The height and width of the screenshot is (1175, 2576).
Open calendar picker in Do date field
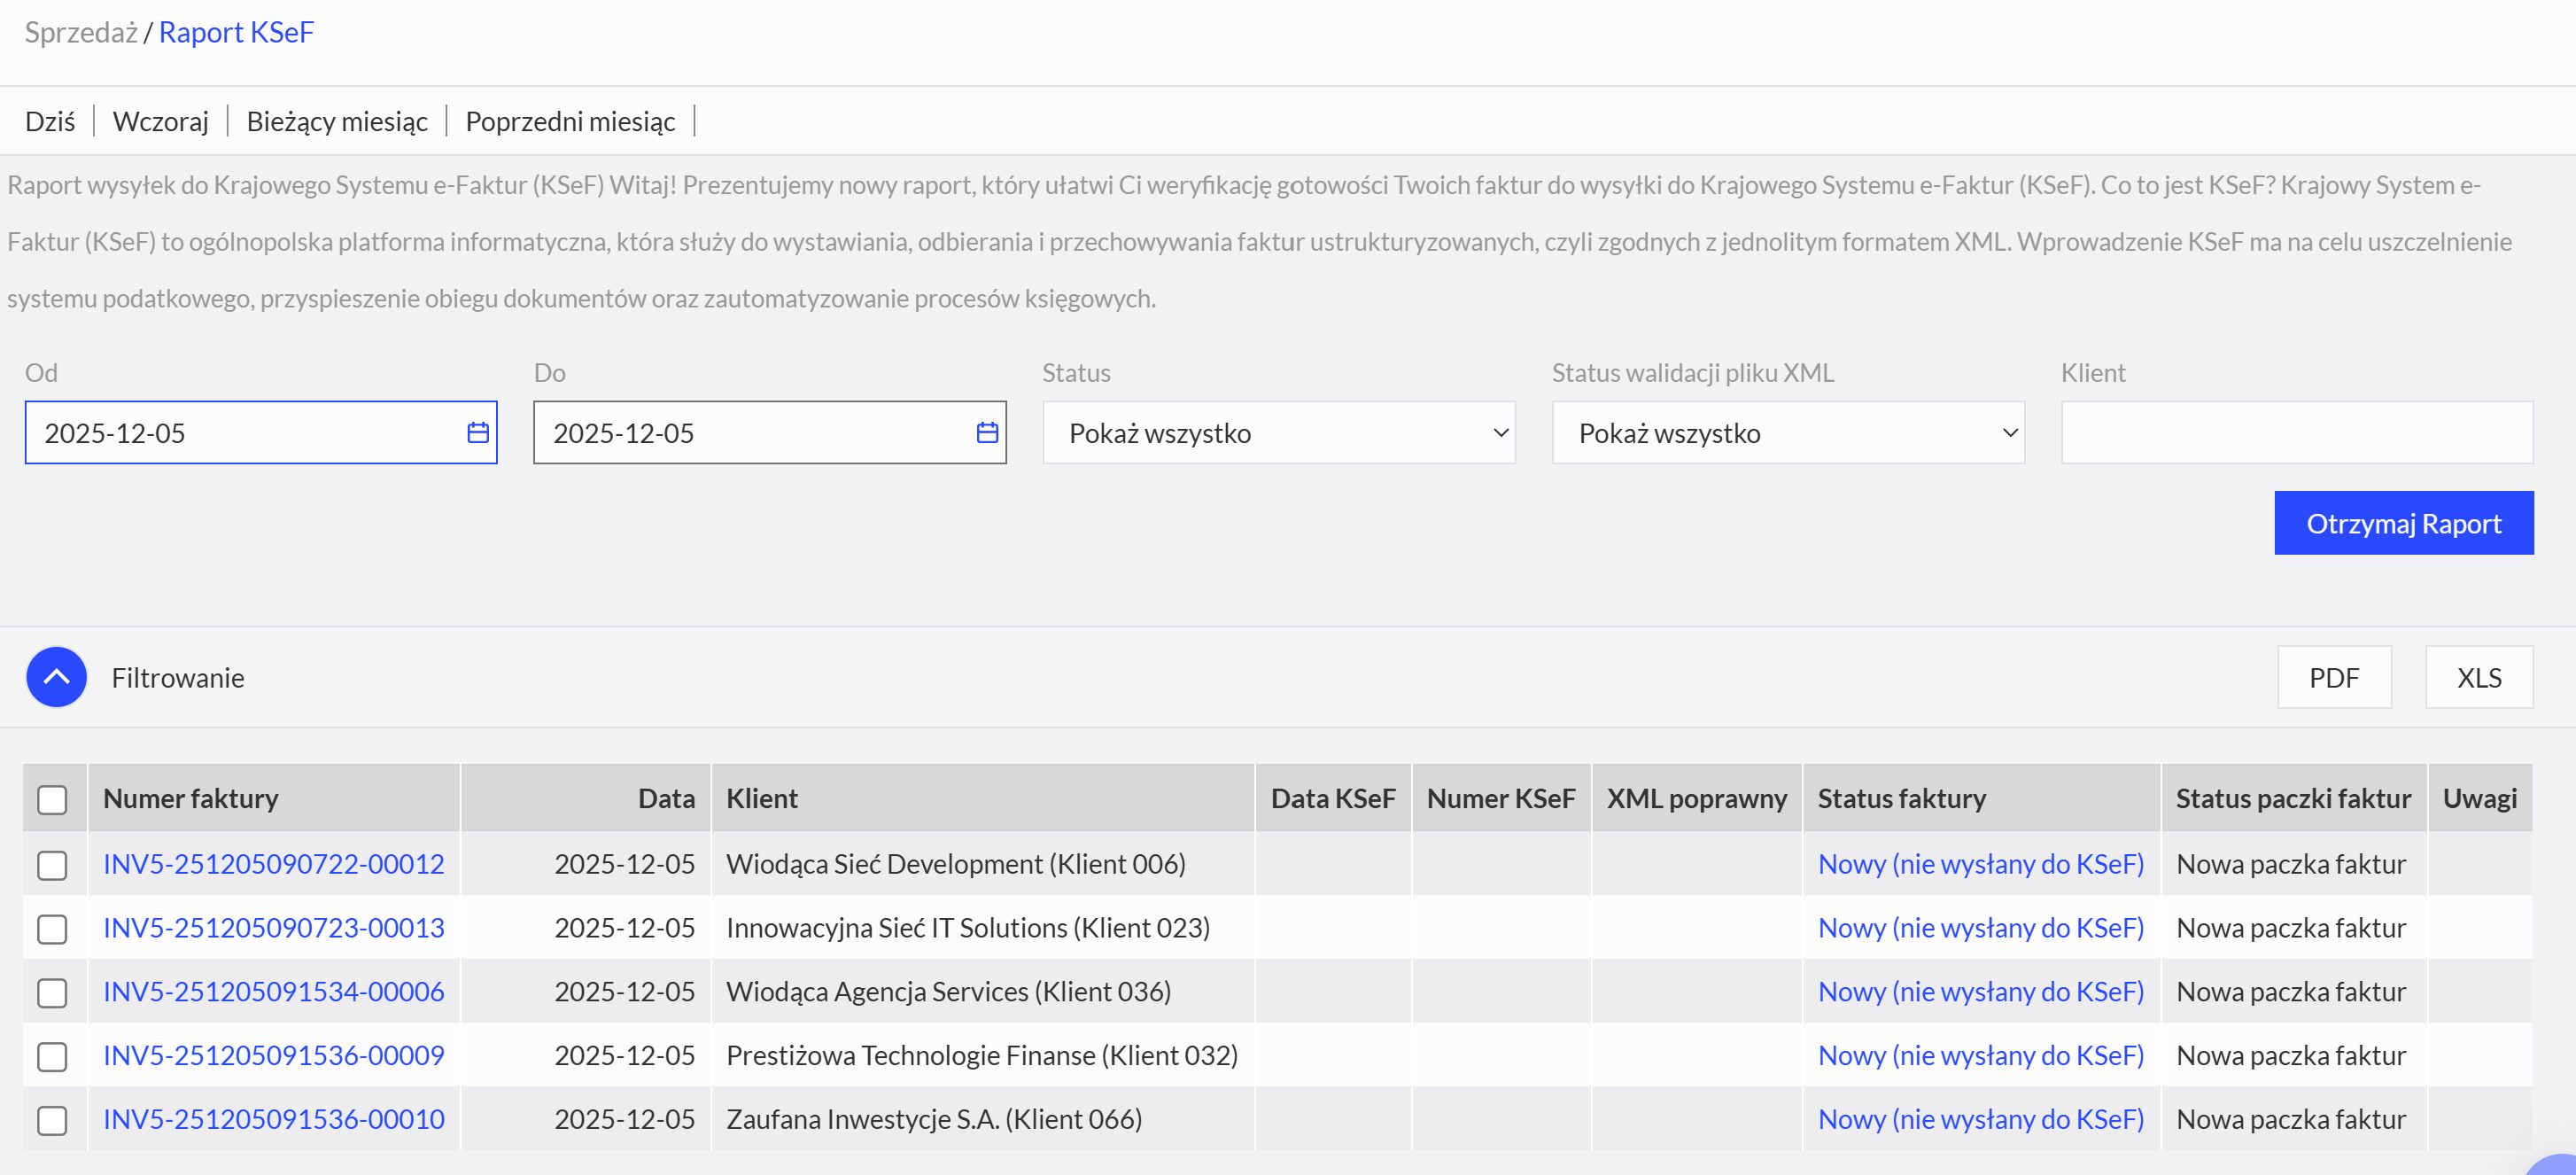click(x=987, y=433)
